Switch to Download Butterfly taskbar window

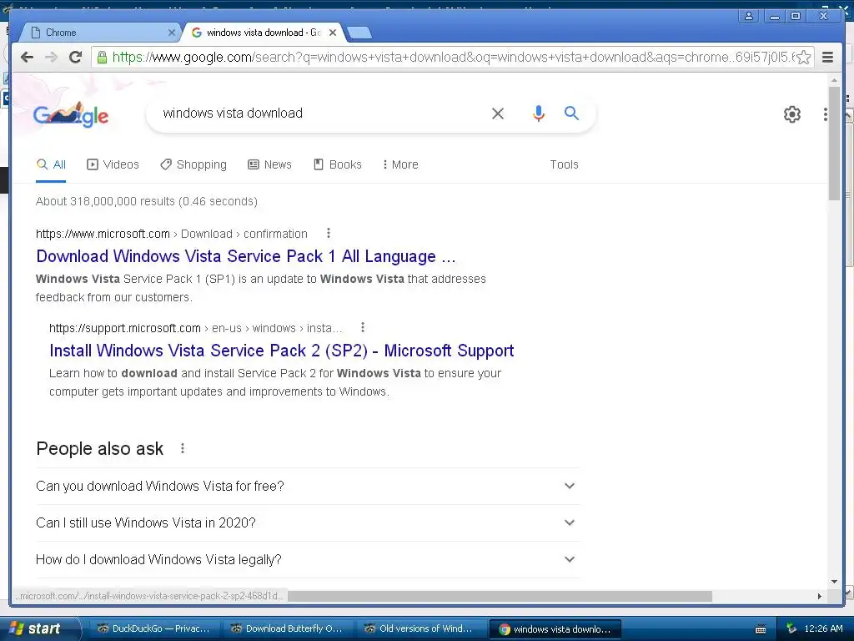point(287,629)
